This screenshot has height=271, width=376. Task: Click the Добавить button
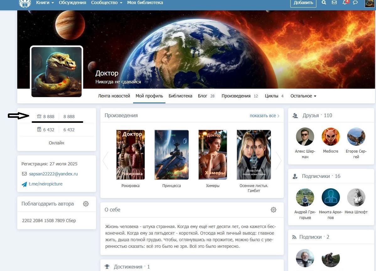click(x=303, y=3)
